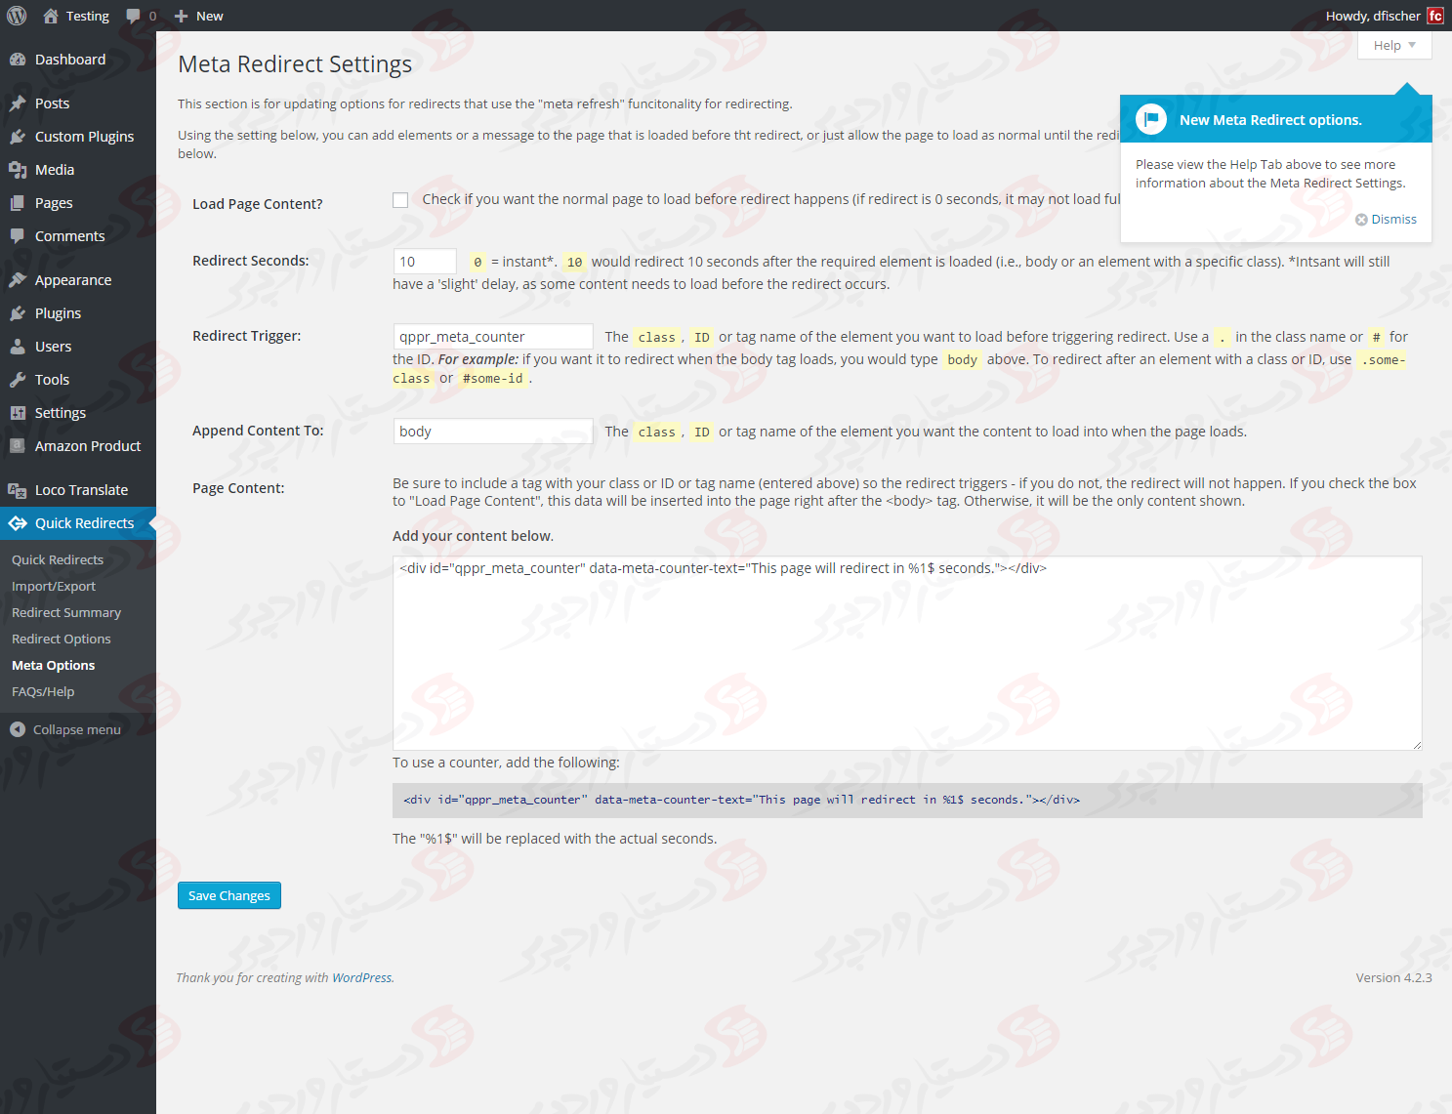Click the Users icon
This screenshot has width=1452, height=1114.
click(x=19, y=346)
